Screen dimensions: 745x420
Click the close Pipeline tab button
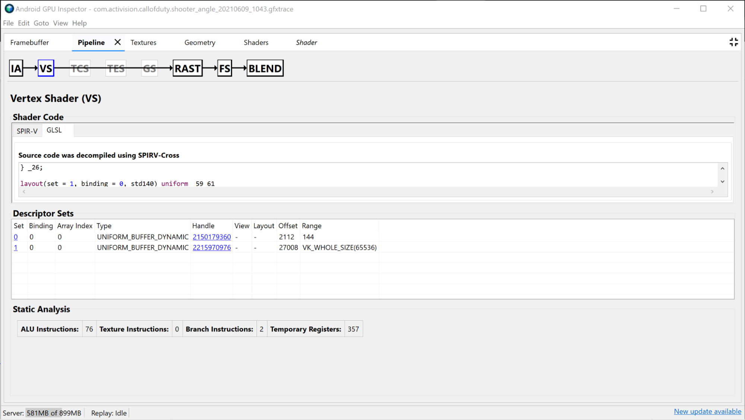[x=116, y=43]
